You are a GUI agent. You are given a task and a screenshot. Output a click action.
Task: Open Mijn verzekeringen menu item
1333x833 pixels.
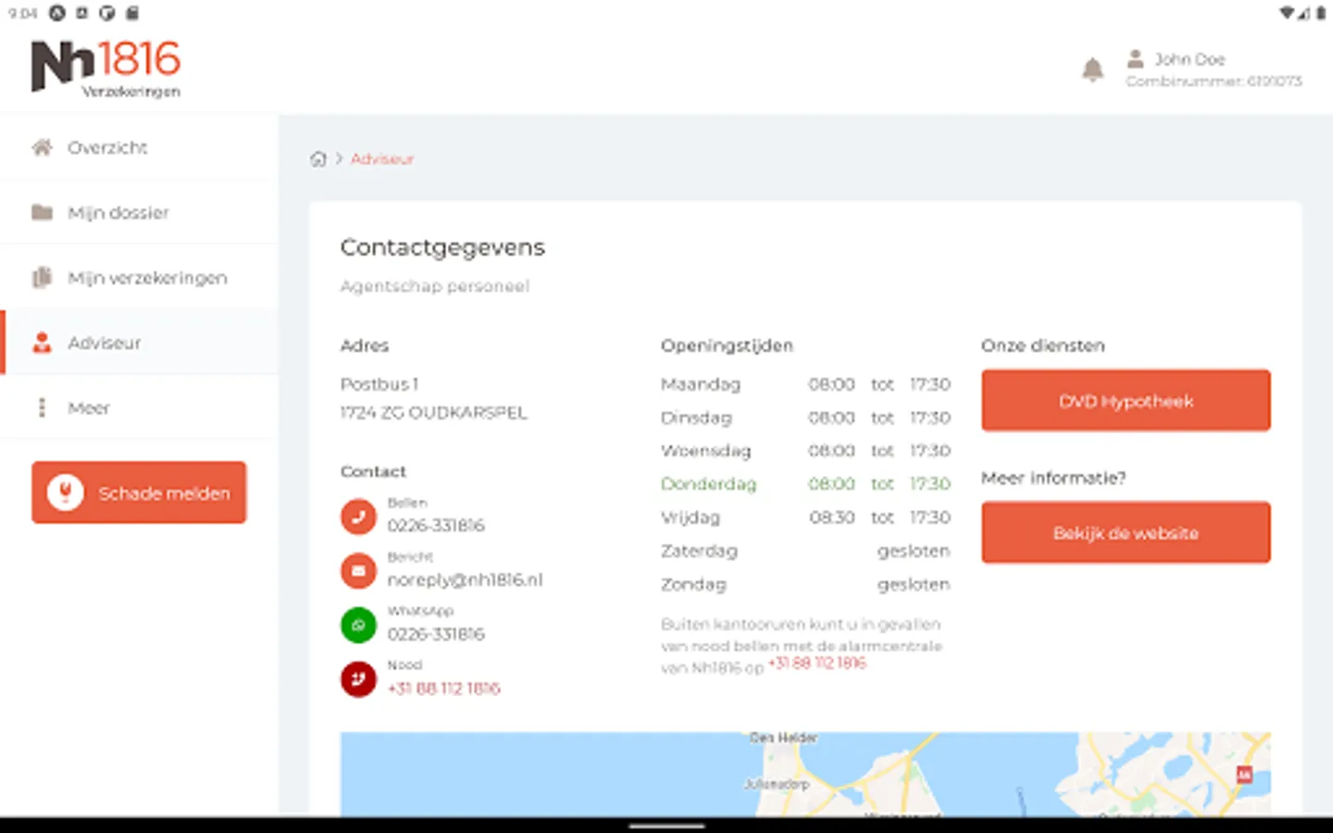(x=139, y=278)
